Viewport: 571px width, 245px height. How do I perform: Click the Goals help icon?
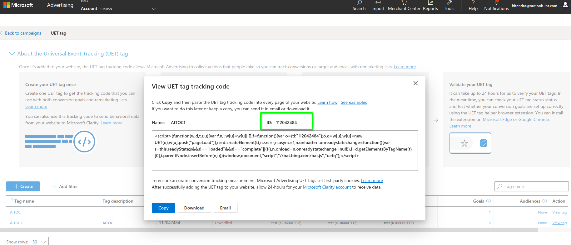point(489,201)
